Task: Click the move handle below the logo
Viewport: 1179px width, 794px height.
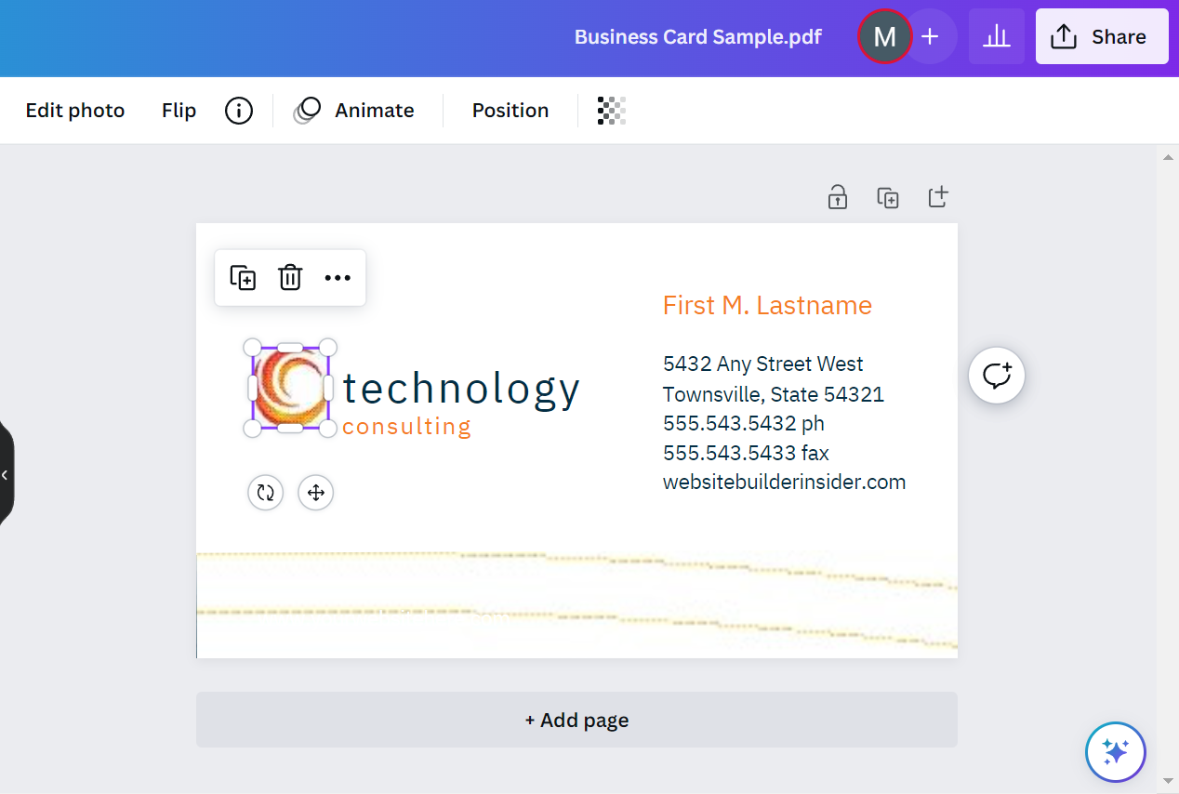Action: pyautogui.click(x=316, y=493)
